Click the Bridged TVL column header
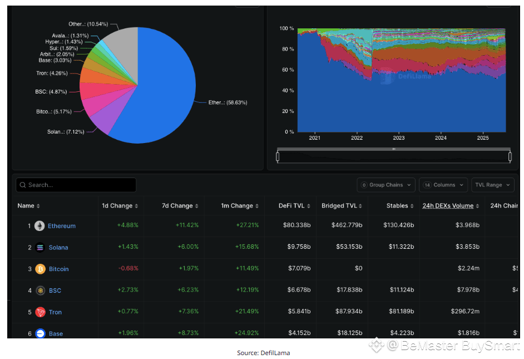The width and height of the screenshot is (524, 359). click(339, 205)
